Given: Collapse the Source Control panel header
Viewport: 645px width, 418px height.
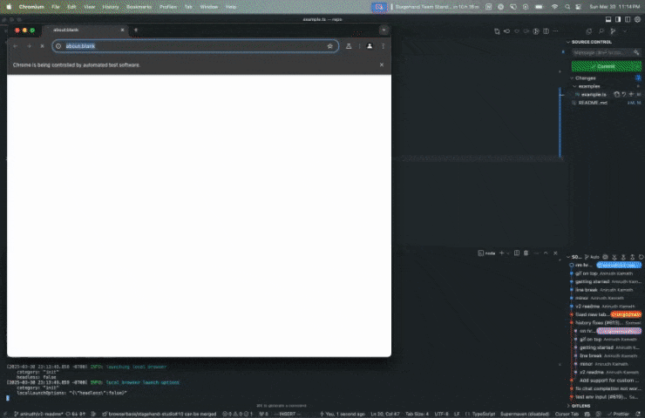Looking at the screenshot, I should point(568,42).
